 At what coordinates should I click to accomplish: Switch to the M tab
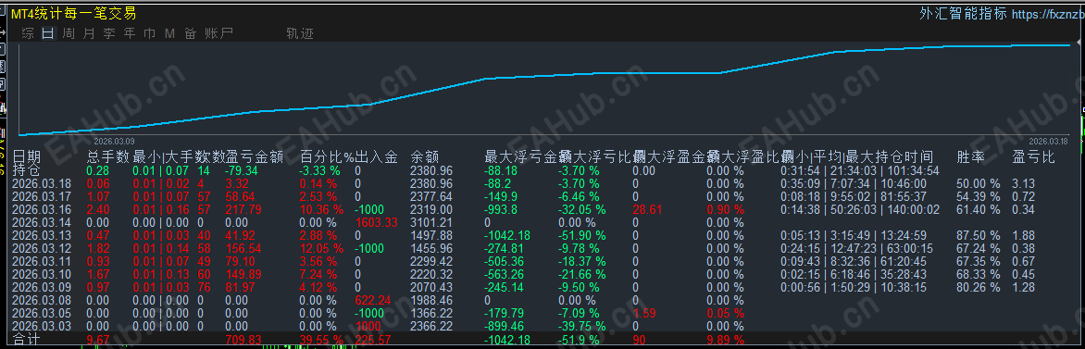169,33
